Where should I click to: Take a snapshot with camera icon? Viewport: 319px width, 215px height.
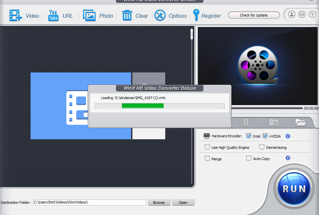pos(273,122)
